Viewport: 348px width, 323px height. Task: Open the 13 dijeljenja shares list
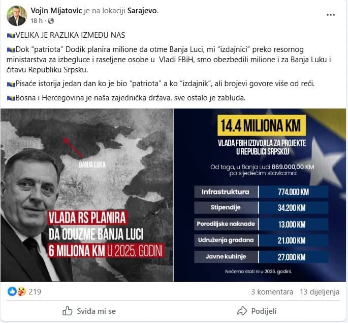pyautogui.click(x=320, y=291)
